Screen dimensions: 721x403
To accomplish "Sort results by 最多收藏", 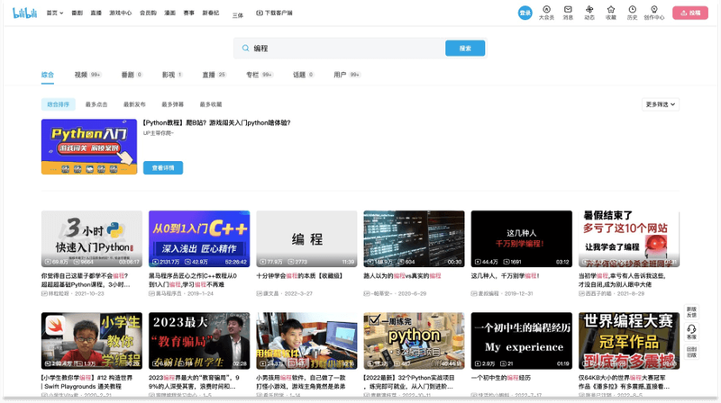I will pos(211,104).
